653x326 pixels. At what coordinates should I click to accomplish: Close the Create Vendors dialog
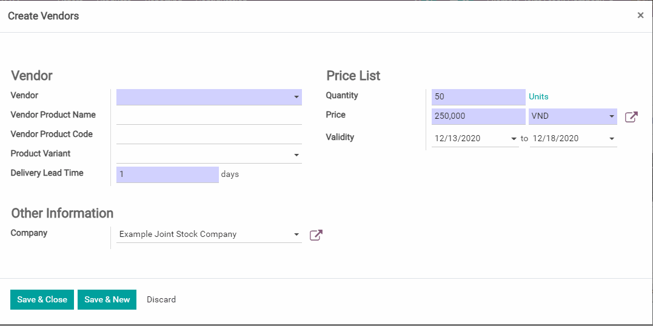(640, 16)
